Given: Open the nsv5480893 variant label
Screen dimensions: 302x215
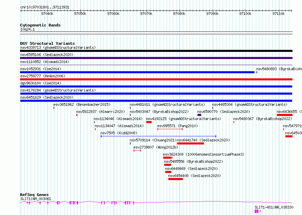Looking at the screenshot, I should click(279, 69).
